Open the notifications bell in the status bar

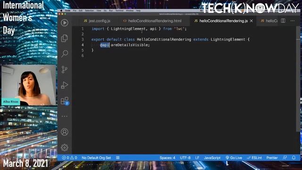point(294,157)
